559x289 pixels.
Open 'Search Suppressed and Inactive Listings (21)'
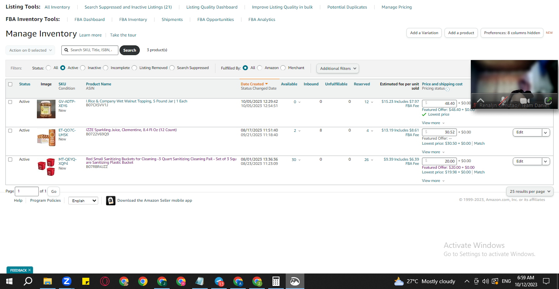click(x=128, y=7)
